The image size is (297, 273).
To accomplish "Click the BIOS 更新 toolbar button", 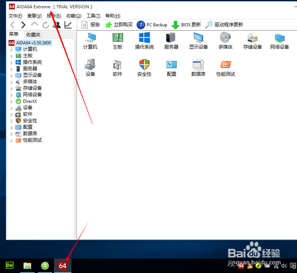I will (x=186, y=25).
